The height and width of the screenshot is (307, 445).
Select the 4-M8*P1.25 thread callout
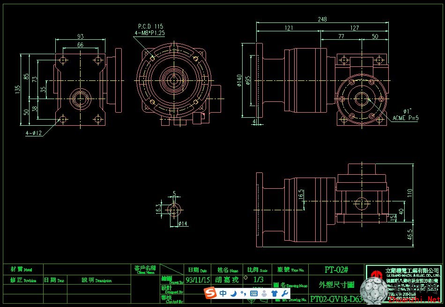click(149, 33)
